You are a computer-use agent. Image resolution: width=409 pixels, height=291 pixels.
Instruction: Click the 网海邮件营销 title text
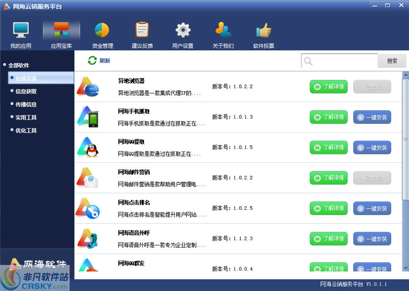(x=134, y=172)
